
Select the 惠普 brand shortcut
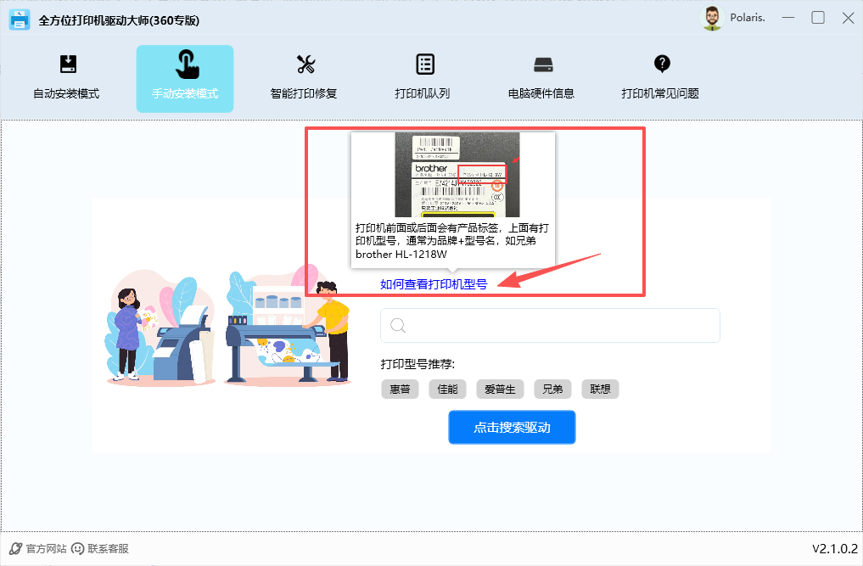tap(400, 389)
